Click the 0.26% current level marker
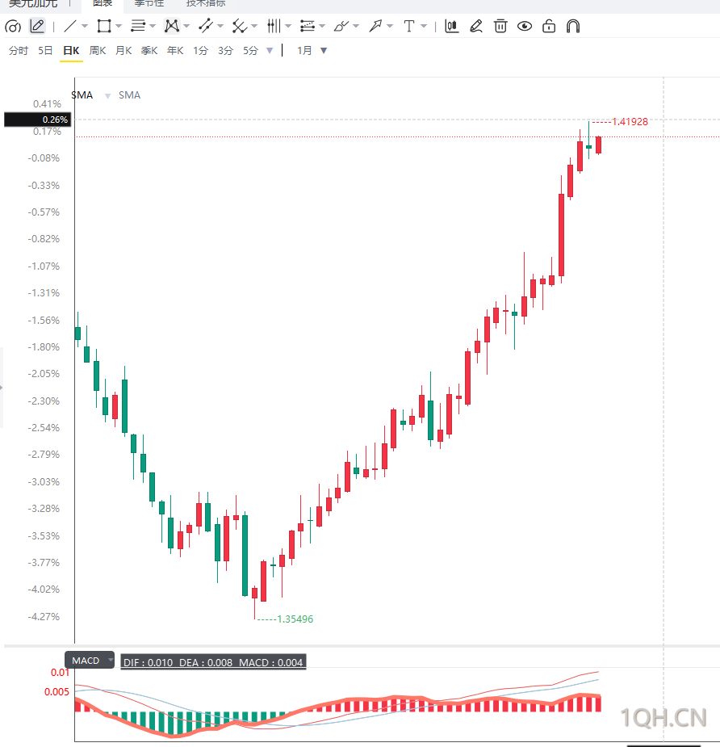720x747 pixels. coord(38,120)
